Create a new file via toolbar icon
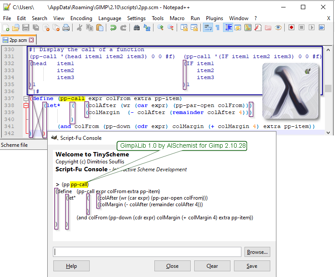This screenshot has height=277, width=335. [x=6, y=28]
